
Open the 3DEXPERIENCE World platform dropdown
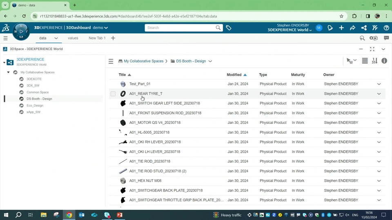click(x=290, y=30)
